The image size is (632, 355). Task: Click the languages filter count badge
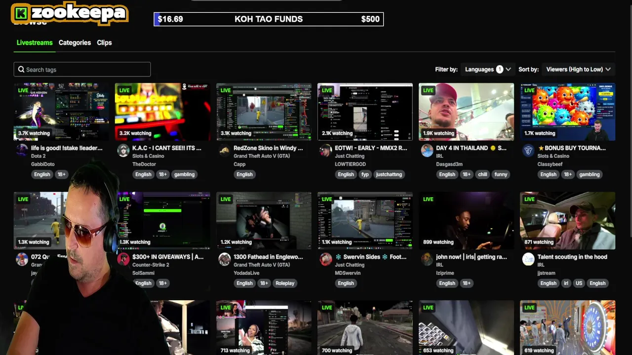pyautogui.click(x=500, y=70)
